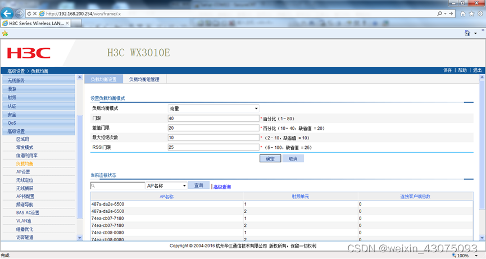
Task: Click the magnifier icon in AP search box
Action: pos(93,185)
